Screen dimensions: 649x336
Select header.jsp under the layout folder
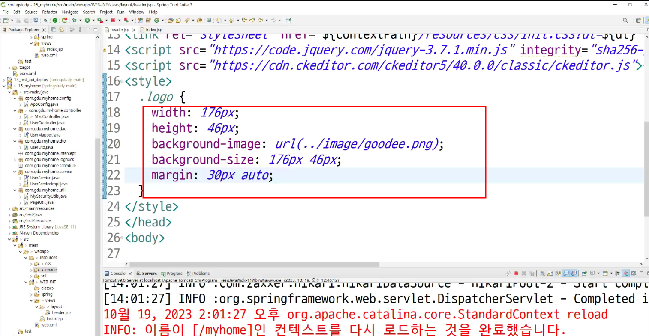pyautogui.click(x=61, y=312)
